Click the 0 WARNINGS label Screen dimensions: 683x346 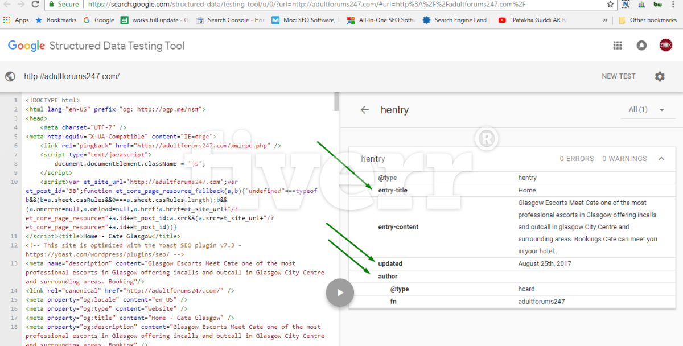pos(626,159)
